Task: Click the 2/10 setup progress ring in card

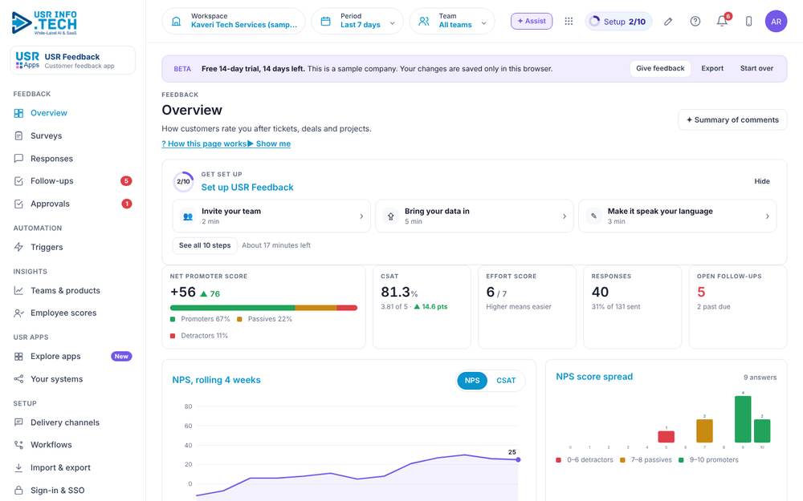Action: click(x=183, y=181)
